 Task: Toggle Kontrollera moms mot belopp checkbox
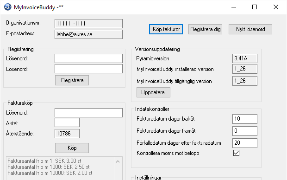(236, 153)
